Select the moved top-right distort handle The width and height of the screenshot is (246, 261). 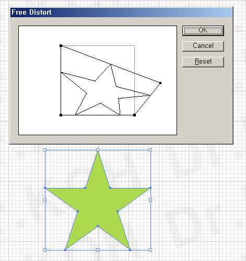160,83
